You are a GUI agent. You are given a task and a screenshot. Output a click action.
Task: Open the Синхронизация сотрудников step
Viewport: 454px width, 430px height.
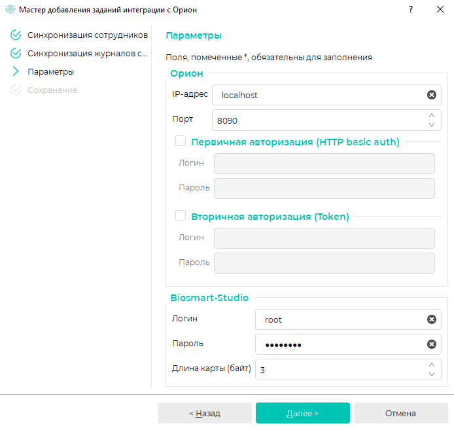[88, 35]
